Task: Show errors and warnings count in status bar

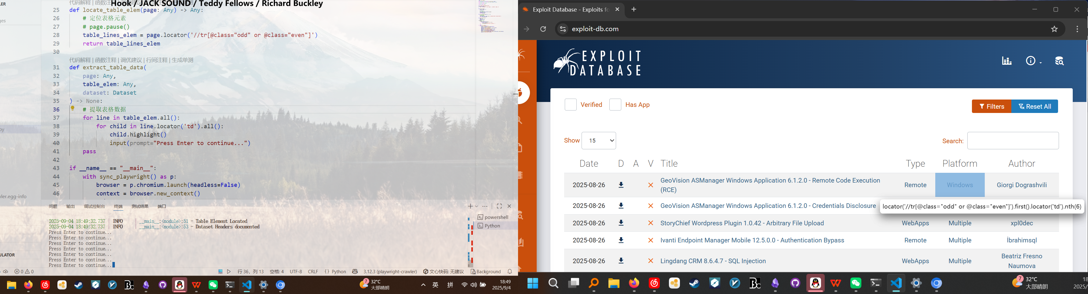Action: point(24,272)
